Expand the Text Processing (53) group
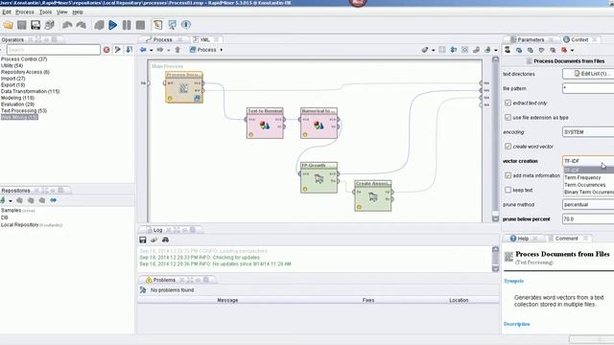Screen dimensions: 614x345 pyautogui.click(x=24, y=111)
